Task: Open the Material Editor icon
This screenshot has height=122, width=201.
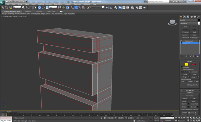Action: (132, 8)
